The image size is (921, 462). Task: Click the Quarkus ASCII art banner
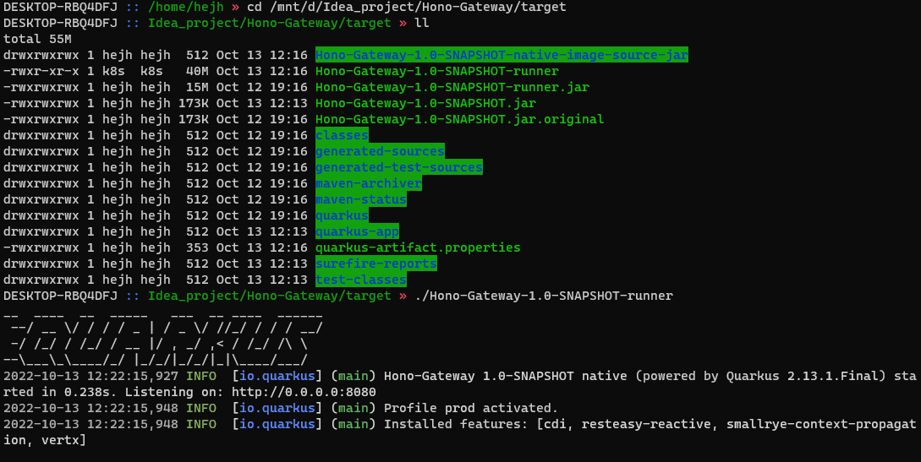tap(161, 336)
